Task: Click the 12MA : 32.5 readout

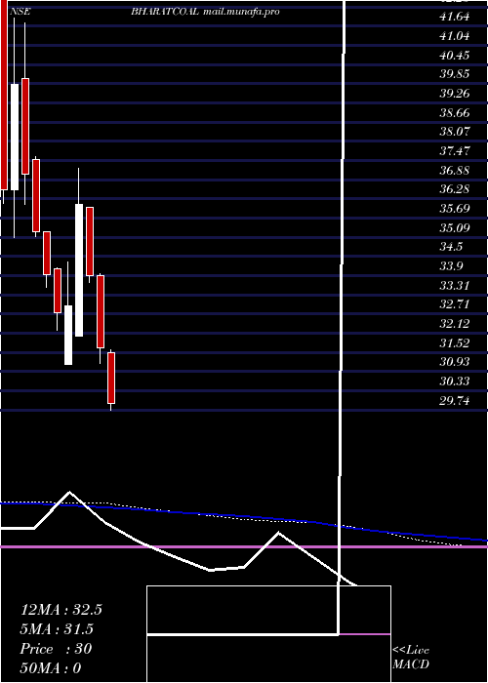Action: tap(61, 610)
